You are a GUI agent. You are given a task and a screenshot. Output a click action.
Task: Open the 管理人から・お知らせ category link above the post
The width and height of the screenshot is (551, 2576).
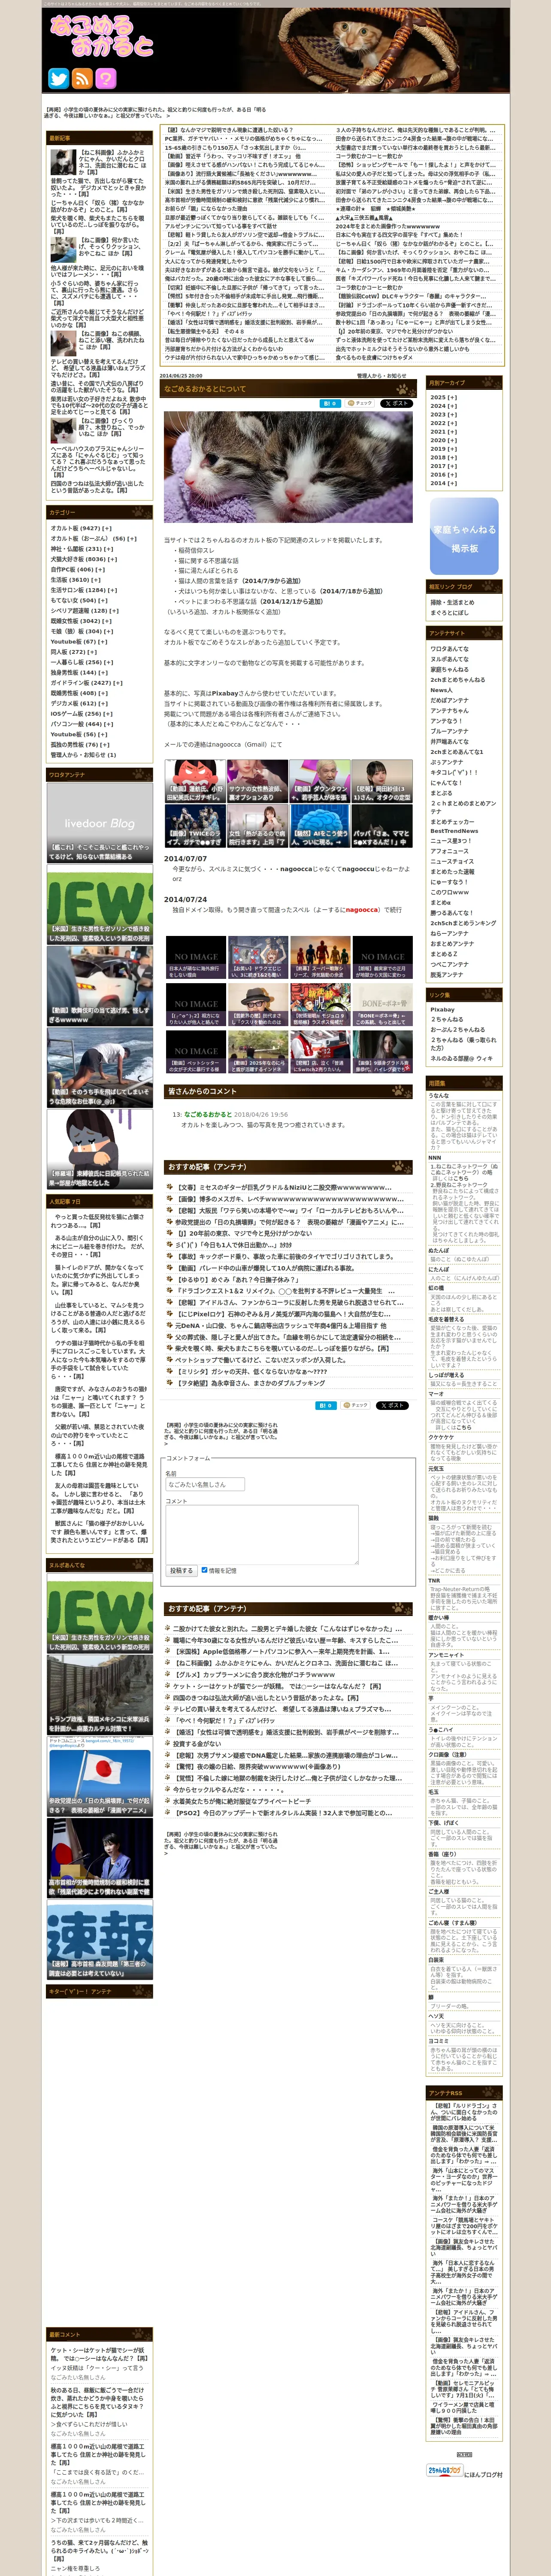click(381, 376)
